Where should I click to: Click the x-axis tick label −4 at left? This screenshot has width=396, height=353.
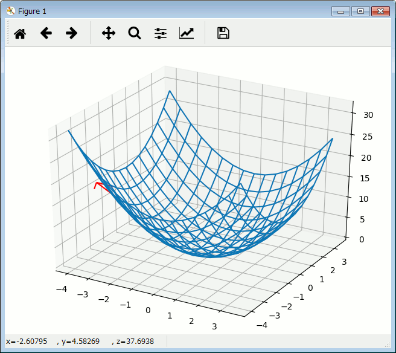click(x=61, y=288)
